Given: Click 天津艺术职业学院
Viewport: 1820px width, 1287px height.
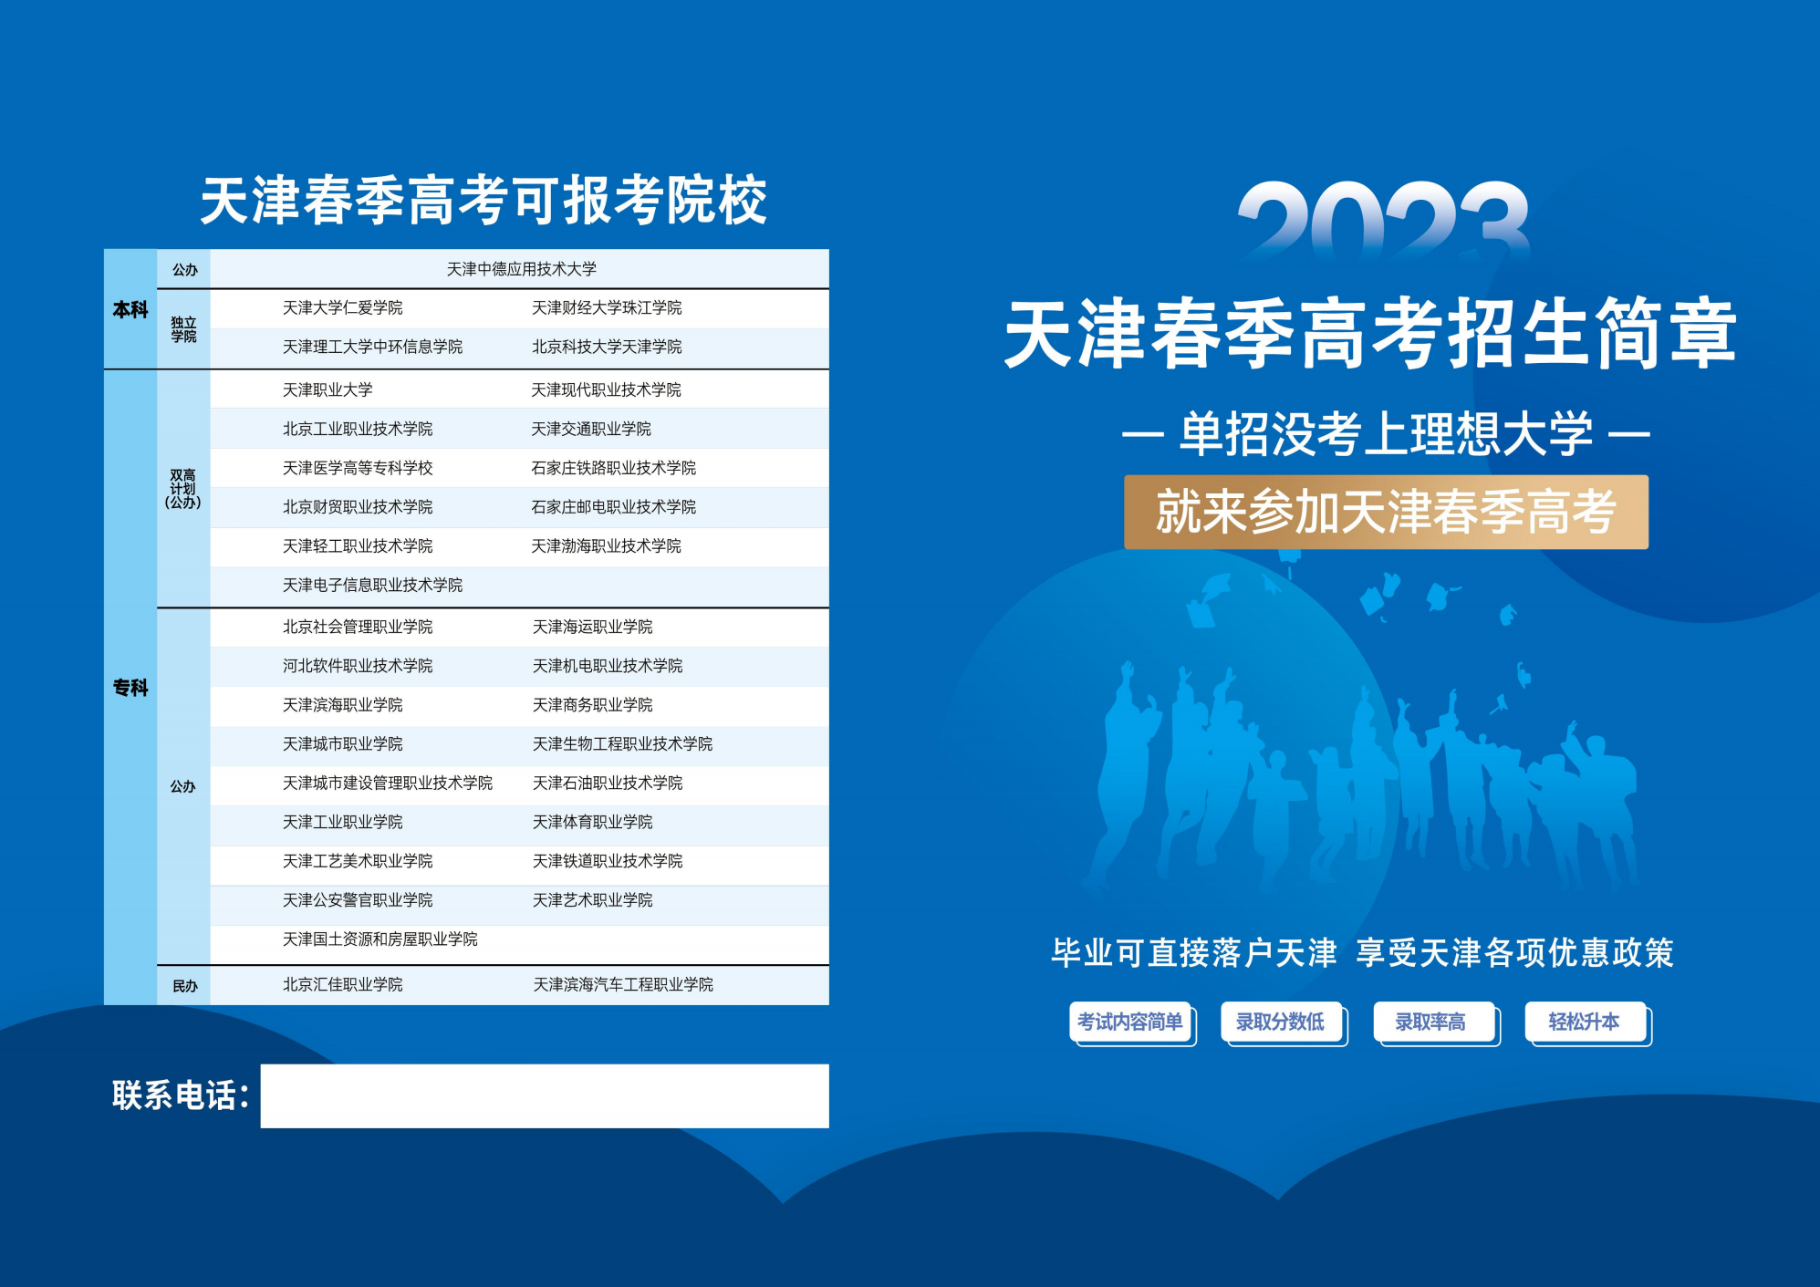Looking at the screenshot, I should 592,900.
